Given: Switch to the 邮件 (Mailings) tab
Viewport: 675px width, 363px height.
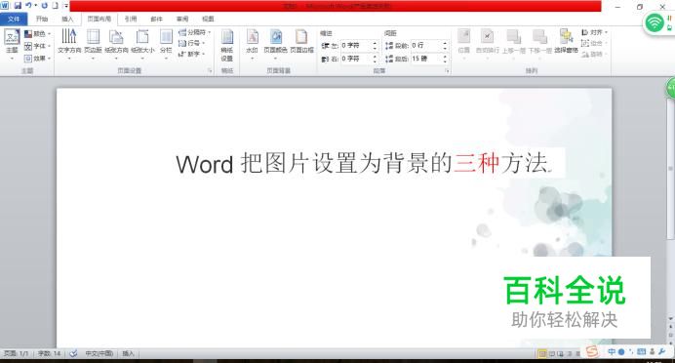Looking at the screenshot, I should click(157, 19).
